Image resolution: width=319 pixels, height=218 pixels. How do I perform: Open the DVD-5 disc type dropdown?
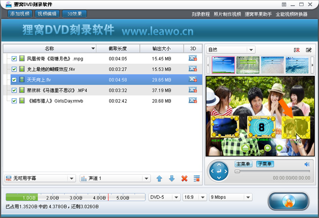[176, 197]
